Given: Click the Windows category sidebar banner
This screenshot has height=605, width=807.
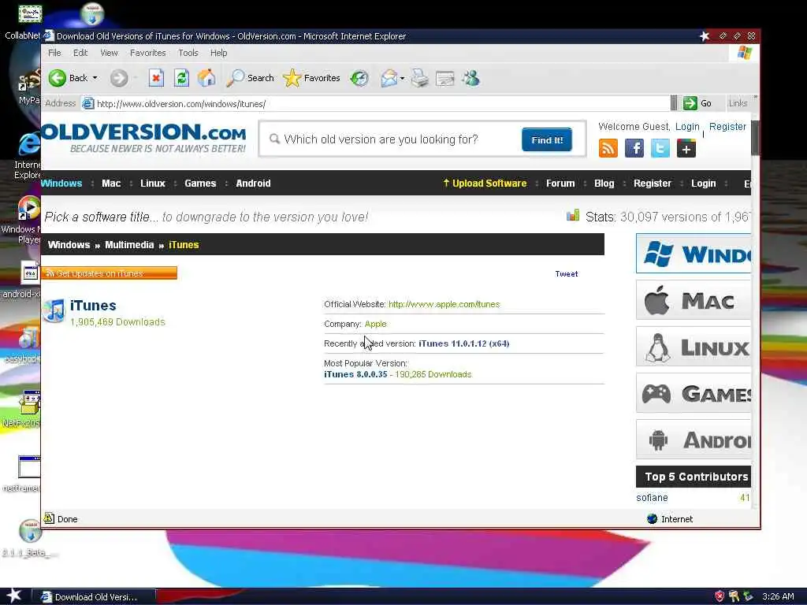Looking at the screenshot, I should tap(694, 254).
